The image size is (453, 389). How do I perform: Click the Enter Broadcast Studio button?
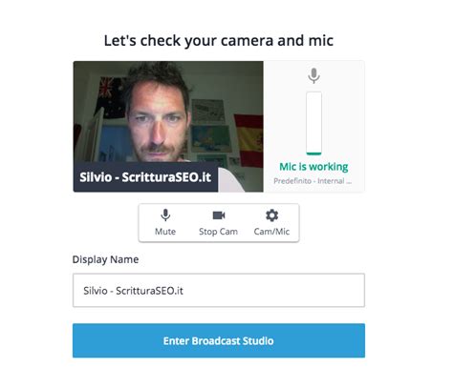(x=219, y=340)
